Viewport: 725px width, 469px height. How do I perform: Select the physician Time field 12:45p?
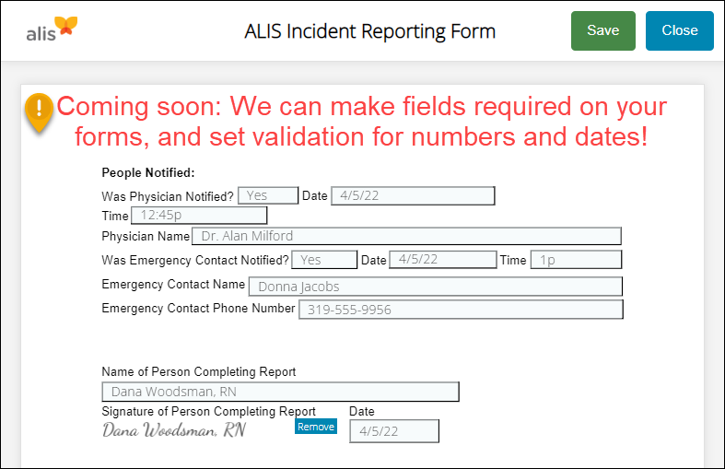pos(199,215)
